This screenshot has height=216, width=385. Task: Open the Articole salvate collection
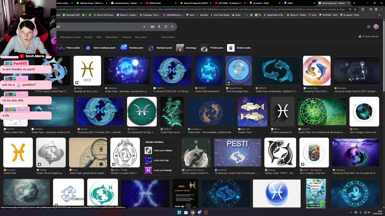pos(369,36)
